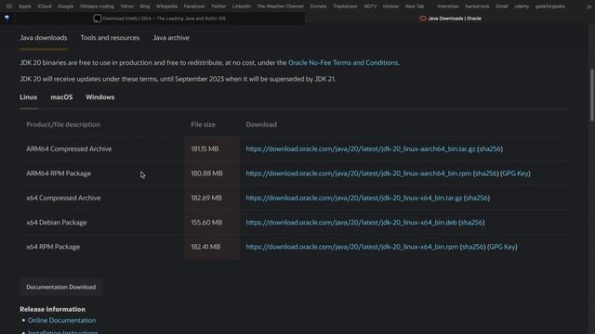Open the Bing bookmark

click(x=145, y=6)
